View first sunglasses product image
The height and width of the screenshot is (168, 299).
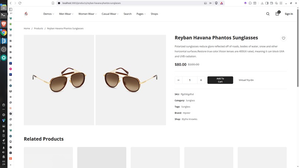(x=59, y=80)
